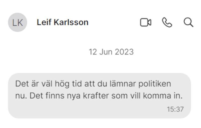The height and width of the screenshot is (128, 201).
Task: Select the message bubble from Leif Karlsson
Action: pos(99,96)
